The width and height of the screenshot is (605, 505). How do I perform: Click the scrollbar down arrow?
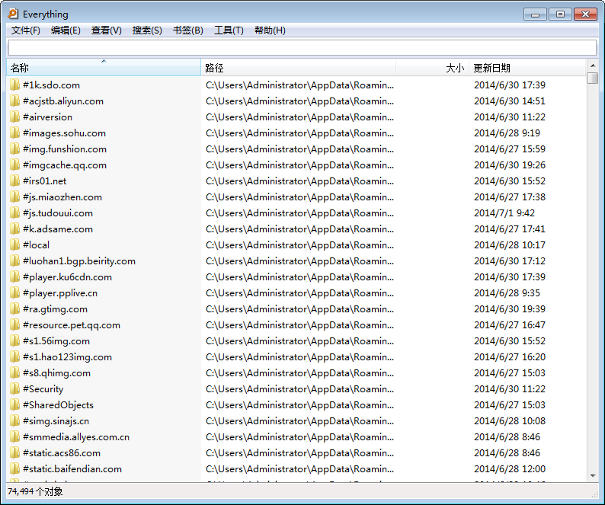tap(593, 476)
